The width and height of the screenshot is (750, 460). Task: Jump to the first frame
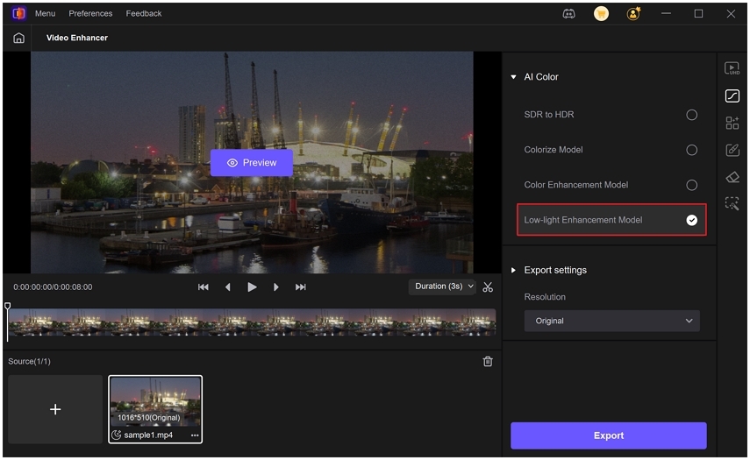[x=204, y=287]
